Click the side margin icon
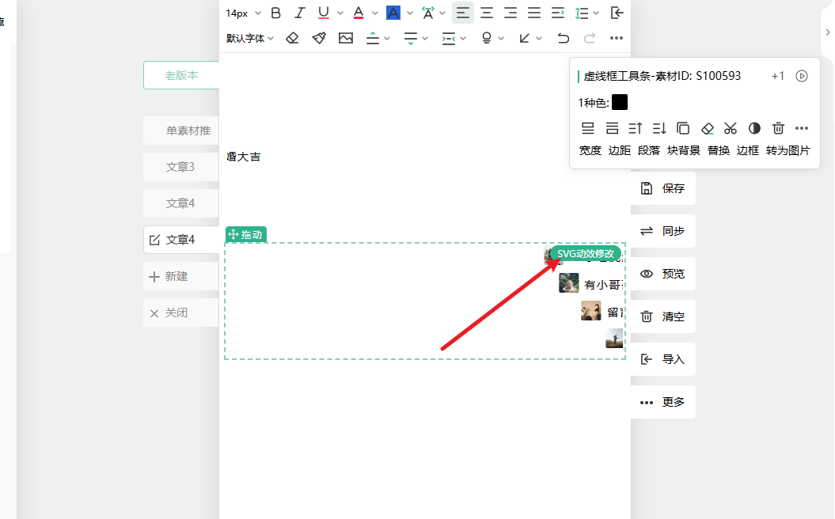This screenshot has width=835, height=519. (x=449, y=38)
